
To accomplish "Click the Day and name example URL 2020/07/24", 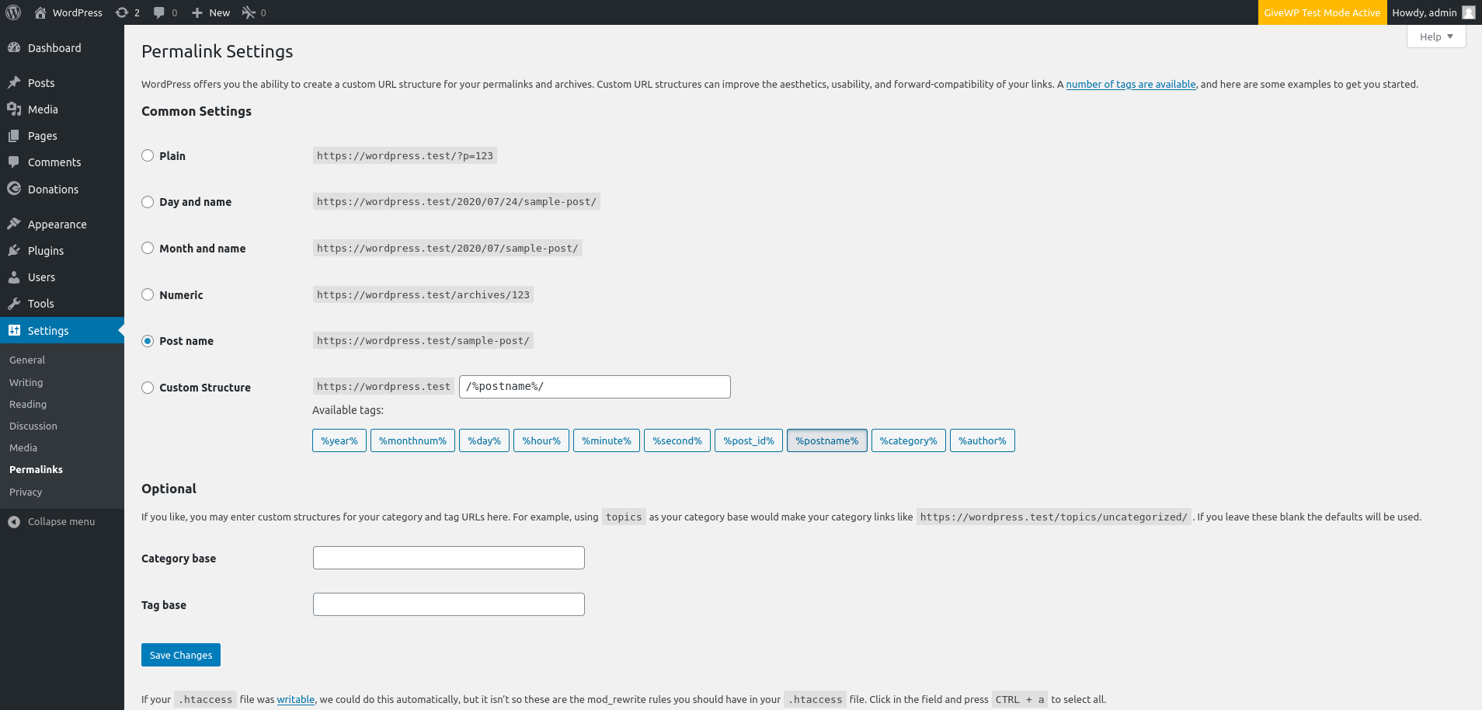I will pos(457,201).
